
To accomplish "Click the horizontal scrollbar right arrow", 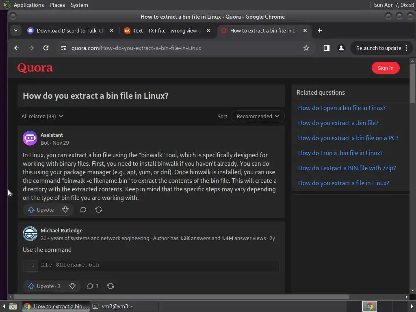I will [x=406, y=297].
